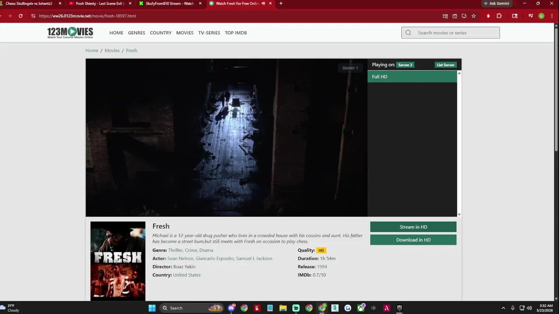Open the Chrome Extensions puzzle icon
The height and width of the screenshot is (314, 559).
click(499, 16)
